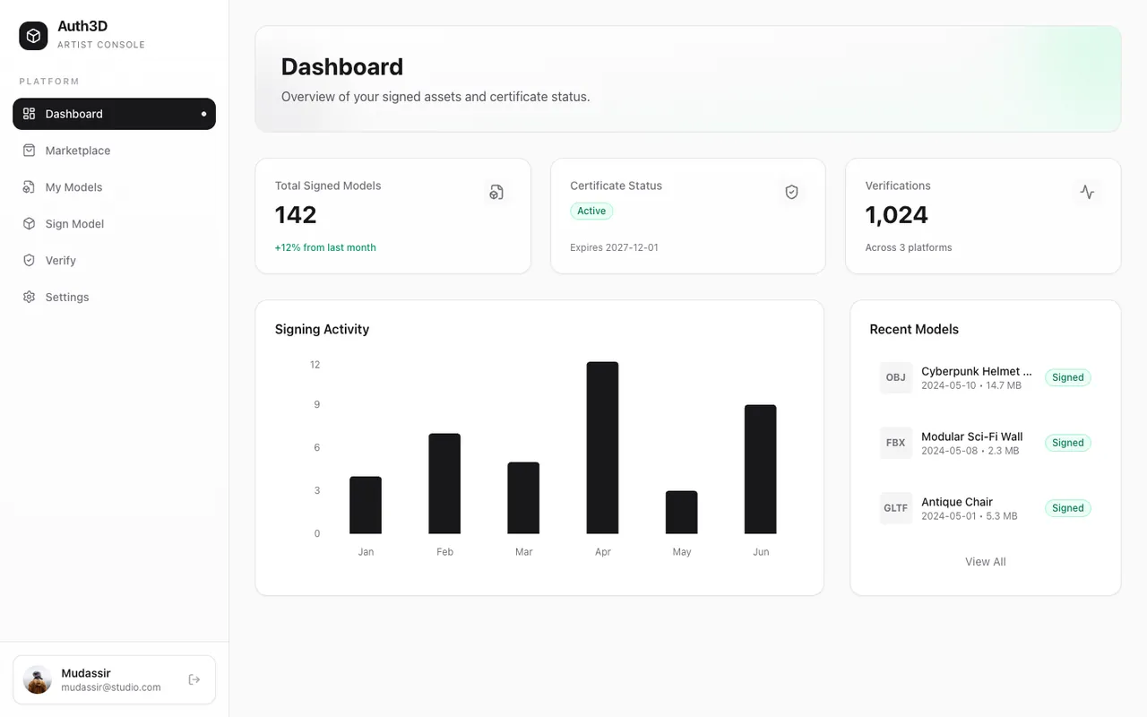The width and height of the screenshot is (1147, 717).
Task: Click the Auth3D cube logo icon
Action: click(33, 36)
